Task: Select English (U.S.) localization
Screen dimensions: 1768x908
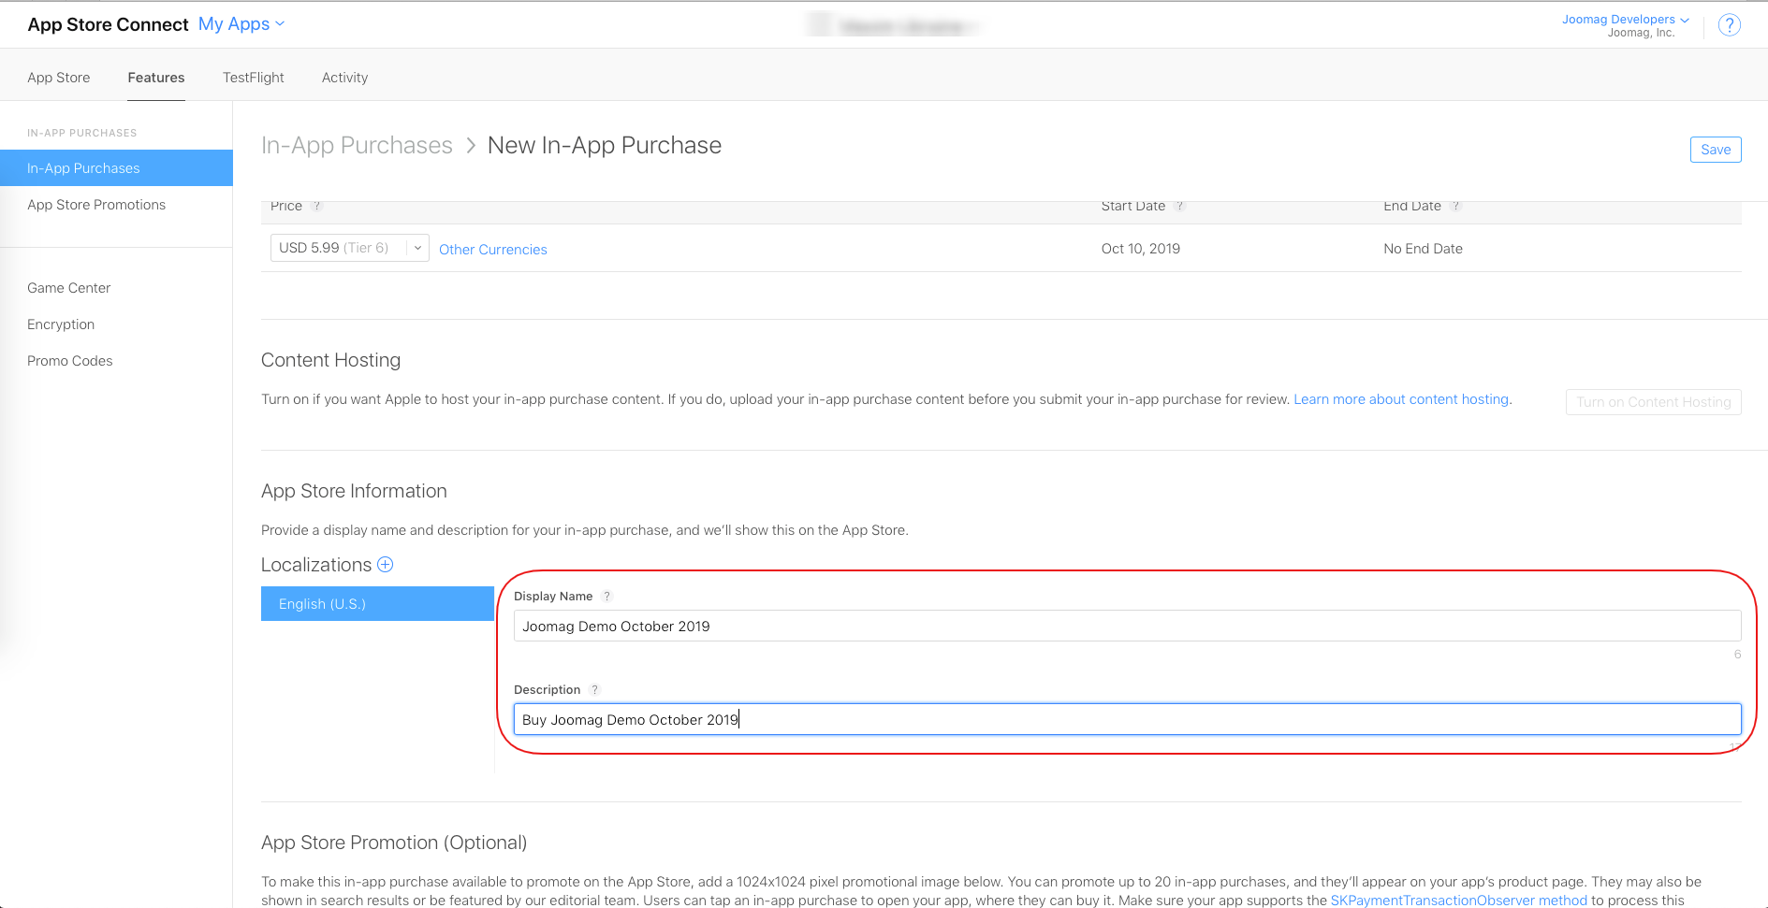Action: pyautogui.click(x=377, y=604)
